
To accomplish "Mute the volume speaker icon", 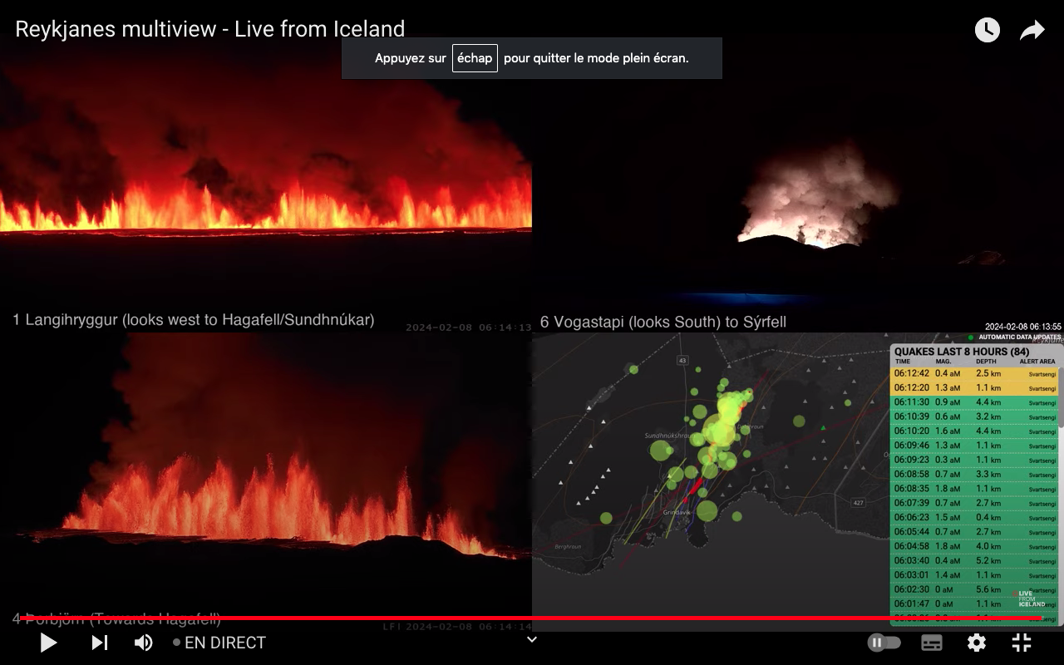I will coord(144,643).
